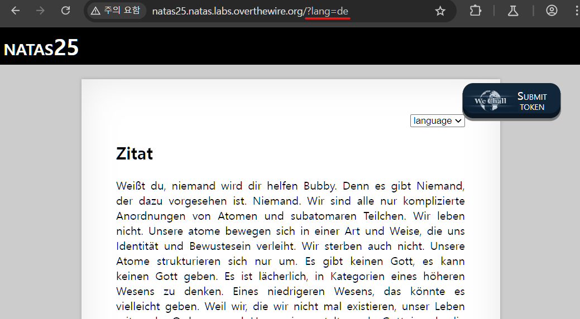The width and height of the screenshot is (580, 319).
Task: Click the Zitat heading
Action: [x=135, y=153]
